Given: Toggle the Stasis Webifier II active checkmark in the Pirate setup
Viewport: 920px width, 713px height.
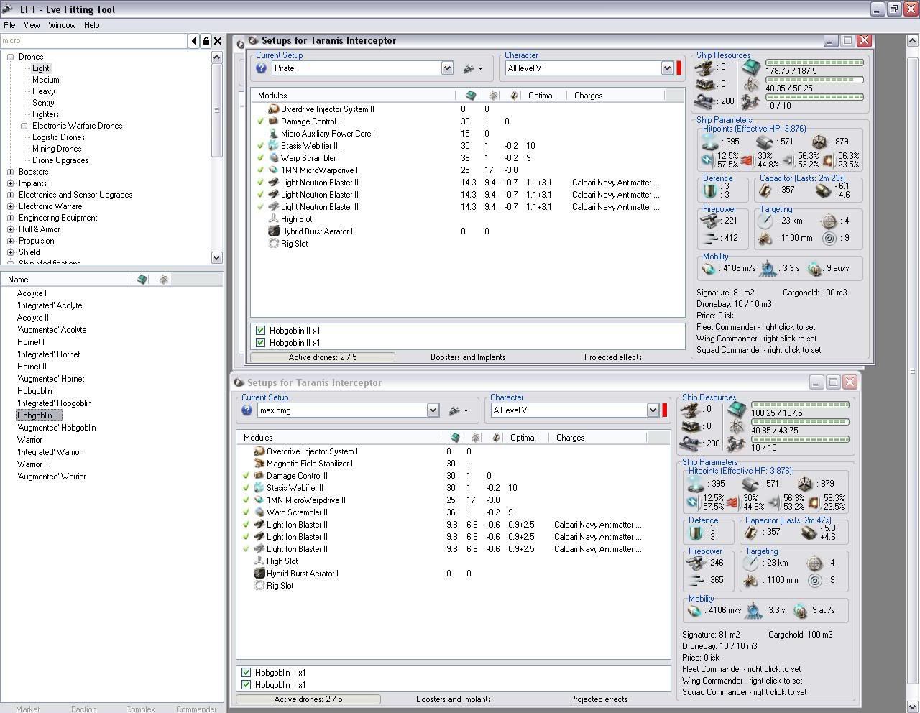Looking at the screenshot, I should (260, 146).
